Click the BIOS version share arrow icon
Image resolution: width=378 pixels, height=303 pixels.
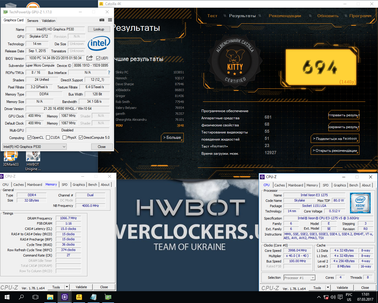90,58
